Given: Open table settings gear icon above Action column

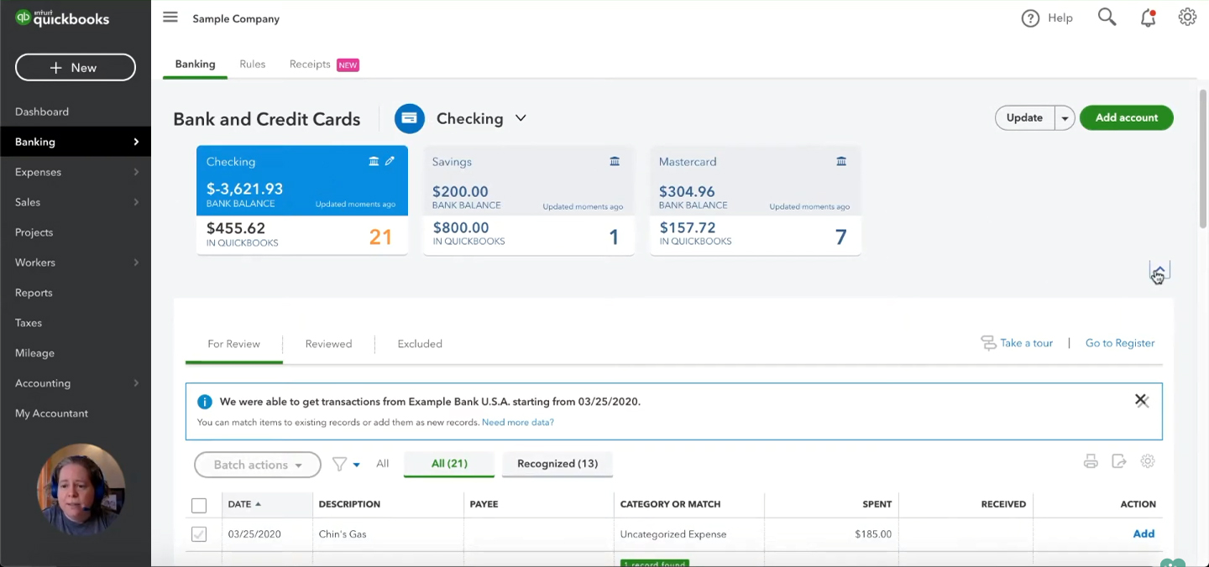Looking at the screenshot, I should pyautogui.click(x=1148, y=461).
